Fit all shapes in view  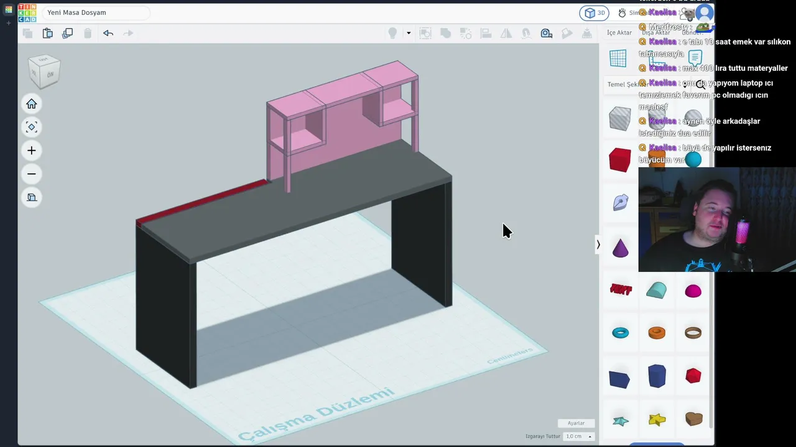32,127
